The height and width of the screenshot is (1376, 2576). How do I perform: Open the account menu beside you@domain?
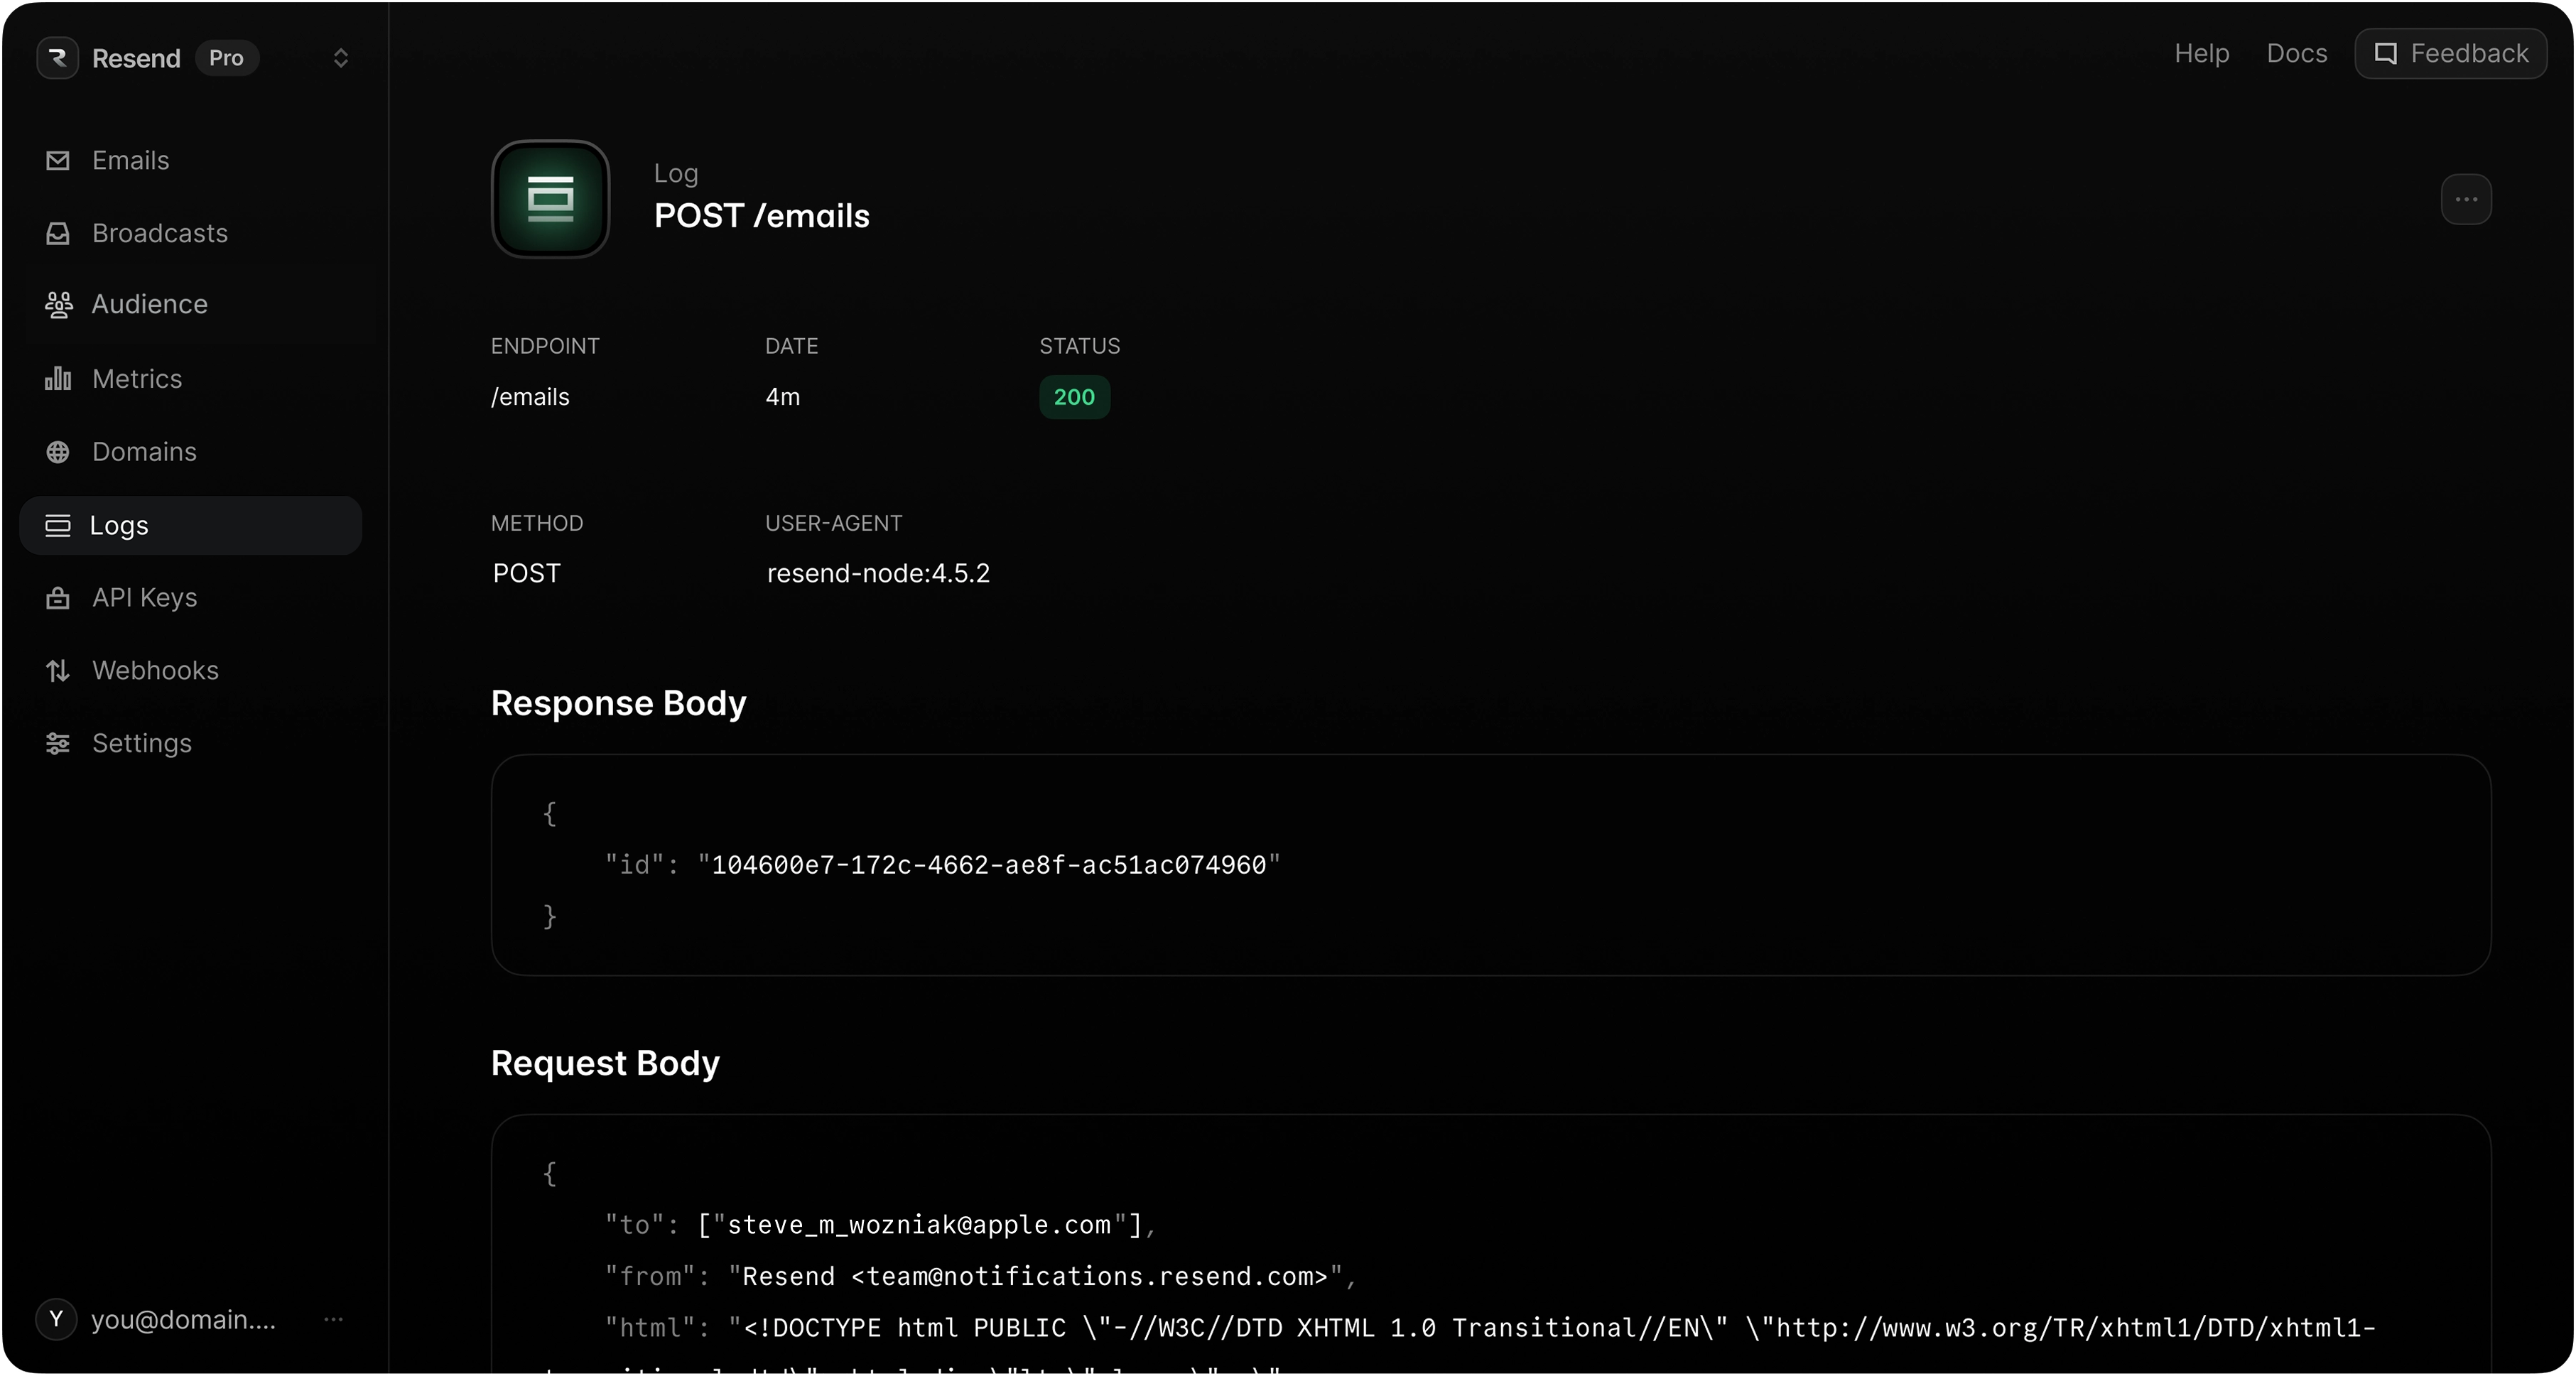[x=334, y=1319]
